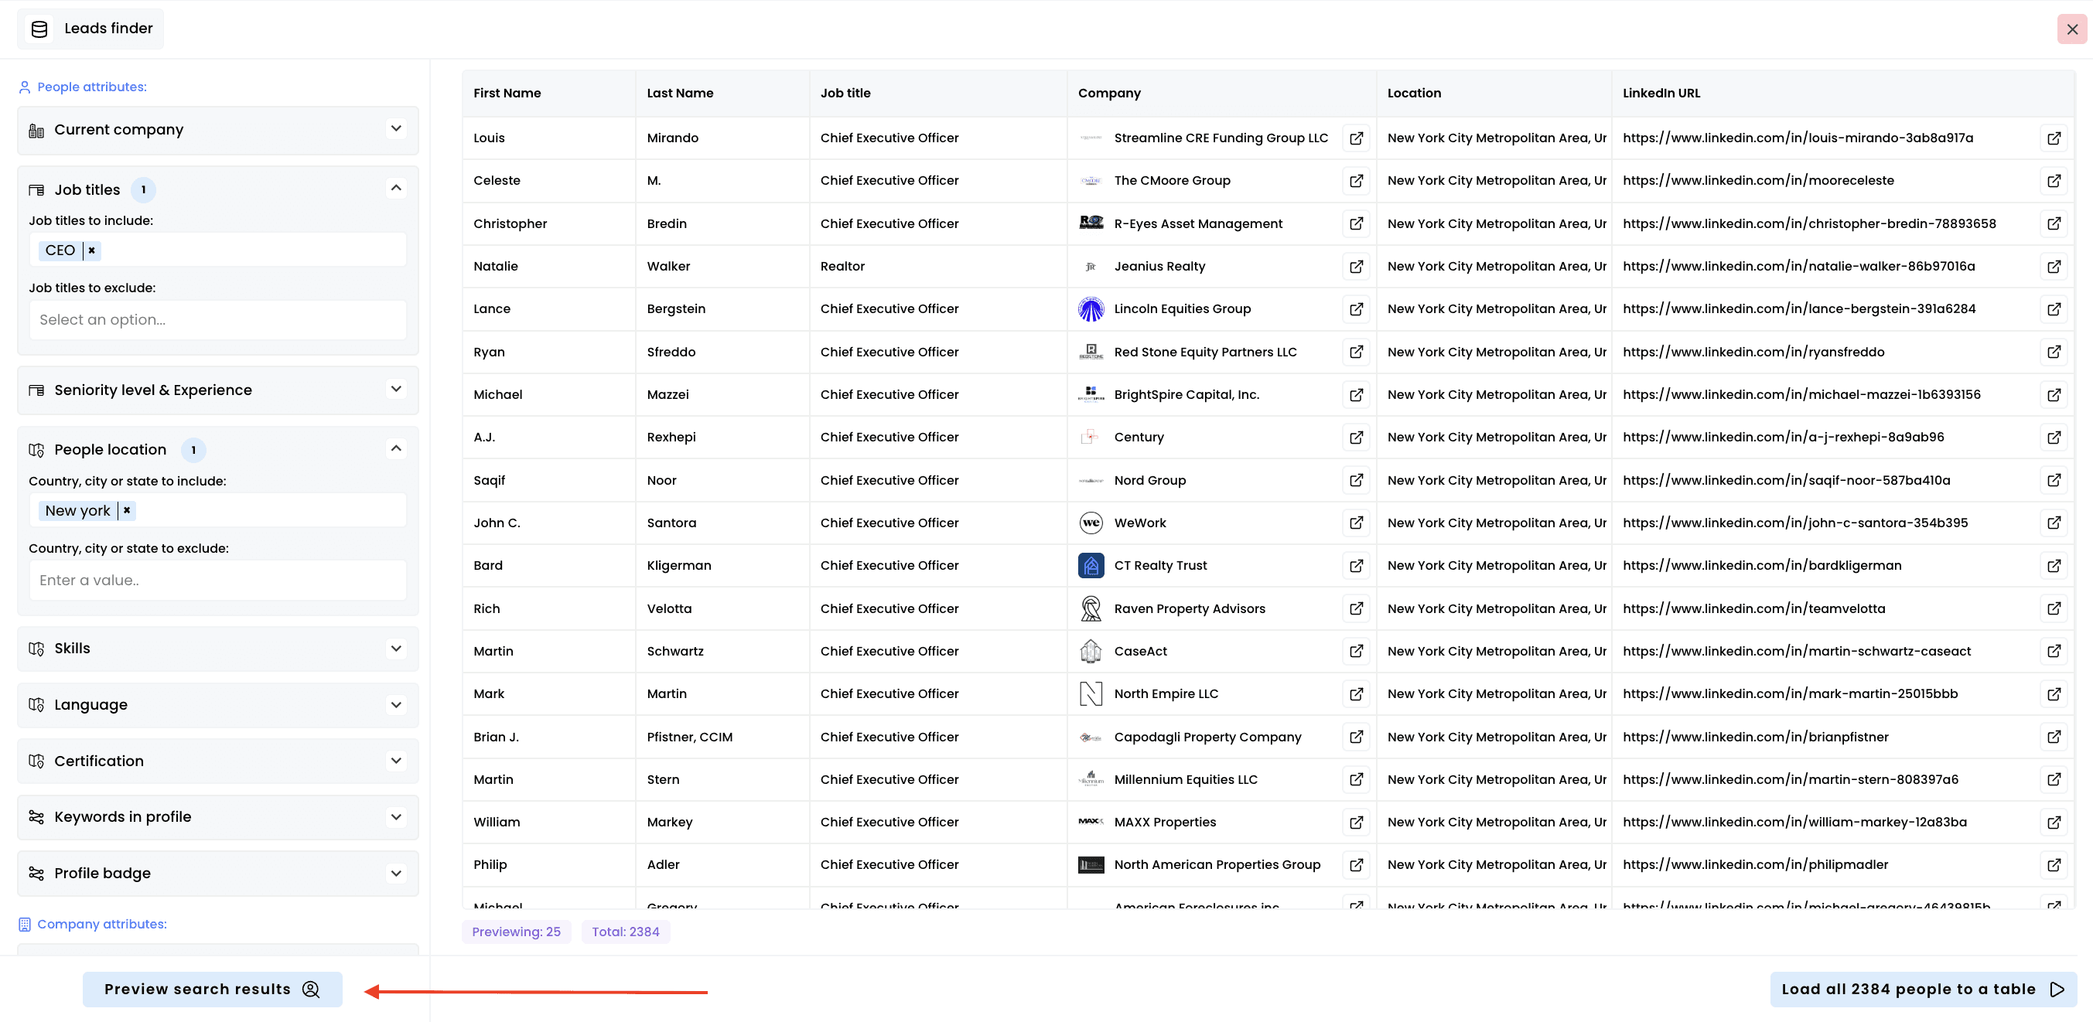The height and width of the screenshot is (1022, 2093).
Task: Open WeWork company external link icon
Action: [x=1356, y=523]
